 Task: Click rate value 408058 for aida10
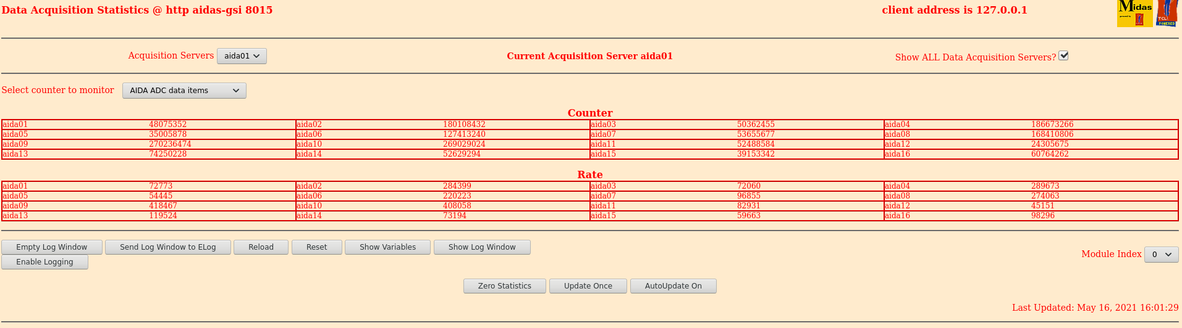click(457, 206)
